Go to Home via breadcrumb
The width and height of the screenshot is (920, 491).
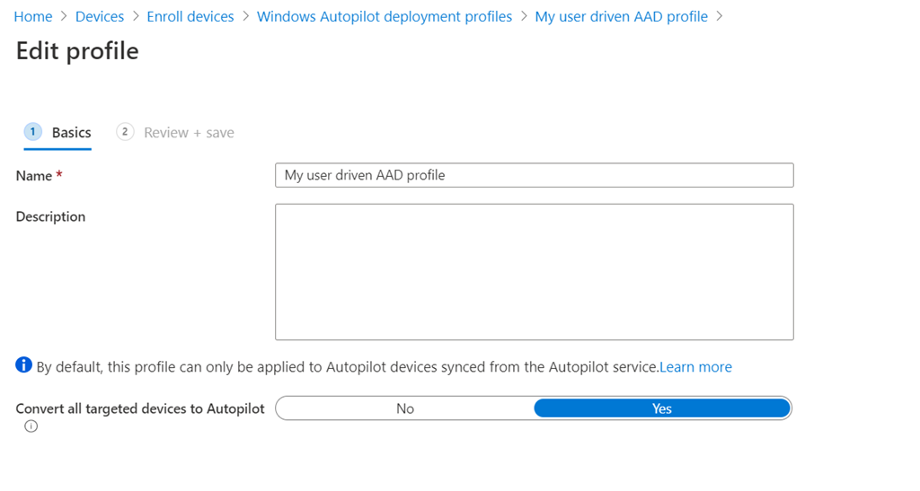(33, 16)
